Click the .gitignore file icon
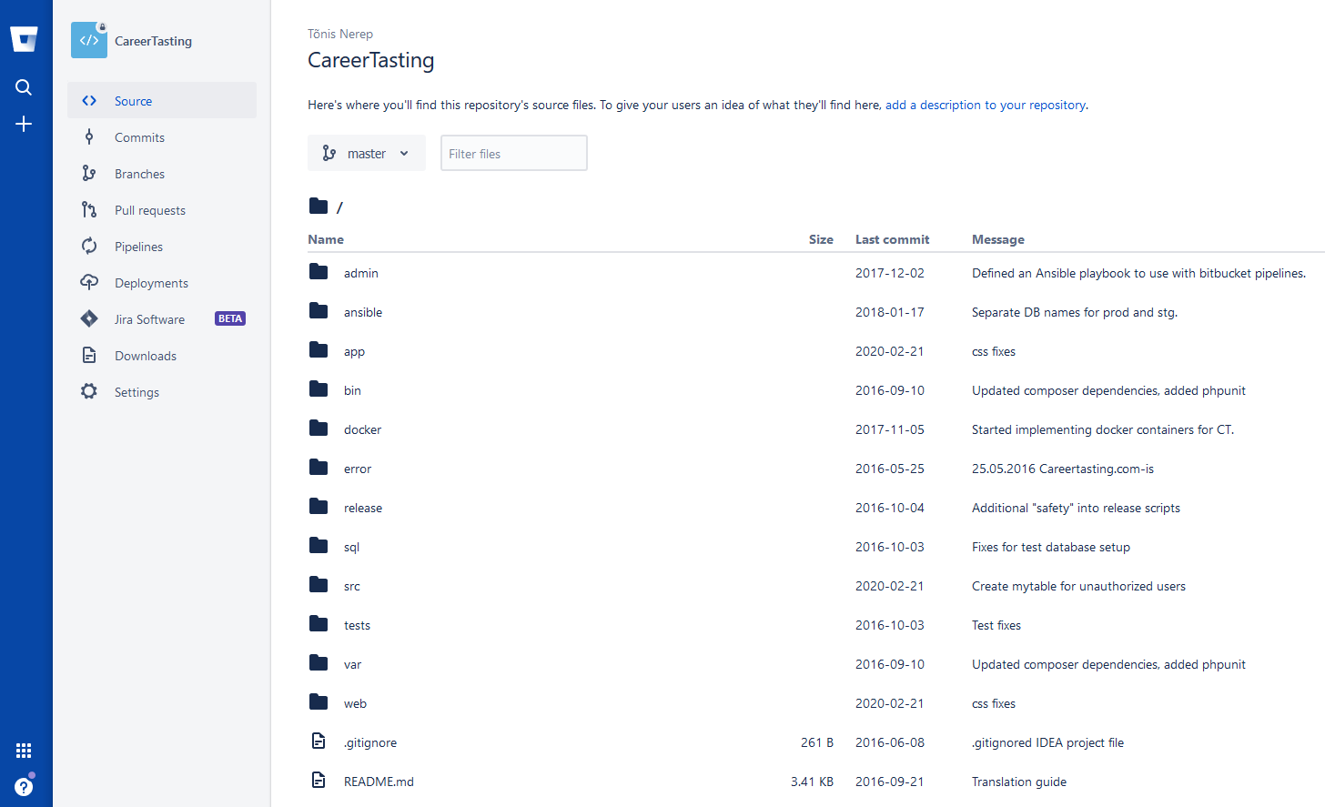 pyautogui.click(x=319, y=741)
